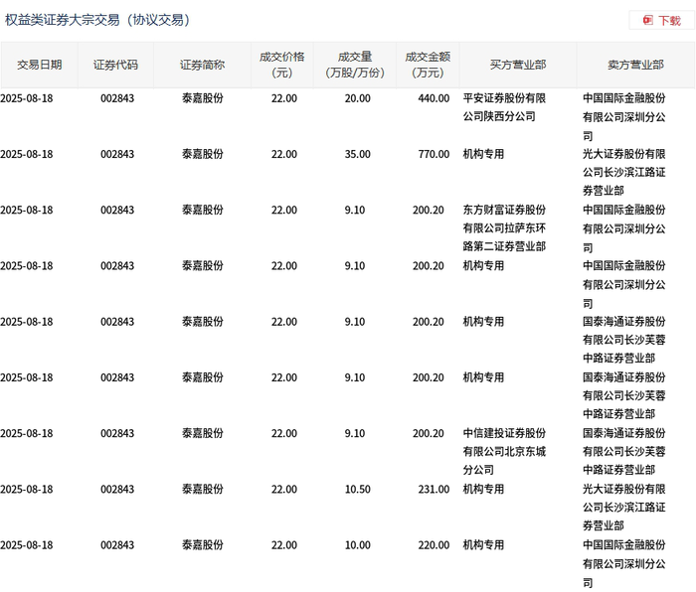The width and height of the screenshot is (696, 592).
Task: Select the 220.00 amount cell
Action: point(434,545)
